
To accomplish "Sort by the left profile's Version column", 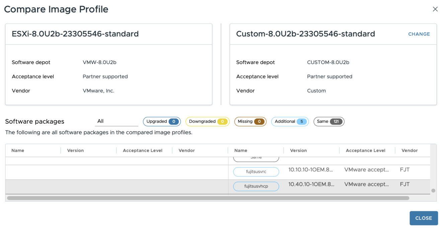I will 75,151.
